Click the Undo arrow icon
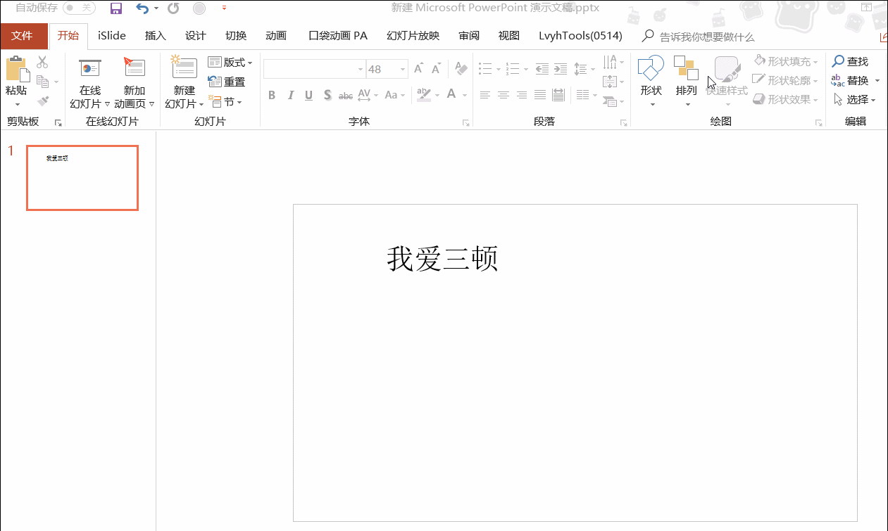This screenshot has height=531, width=888. point(142,8)
